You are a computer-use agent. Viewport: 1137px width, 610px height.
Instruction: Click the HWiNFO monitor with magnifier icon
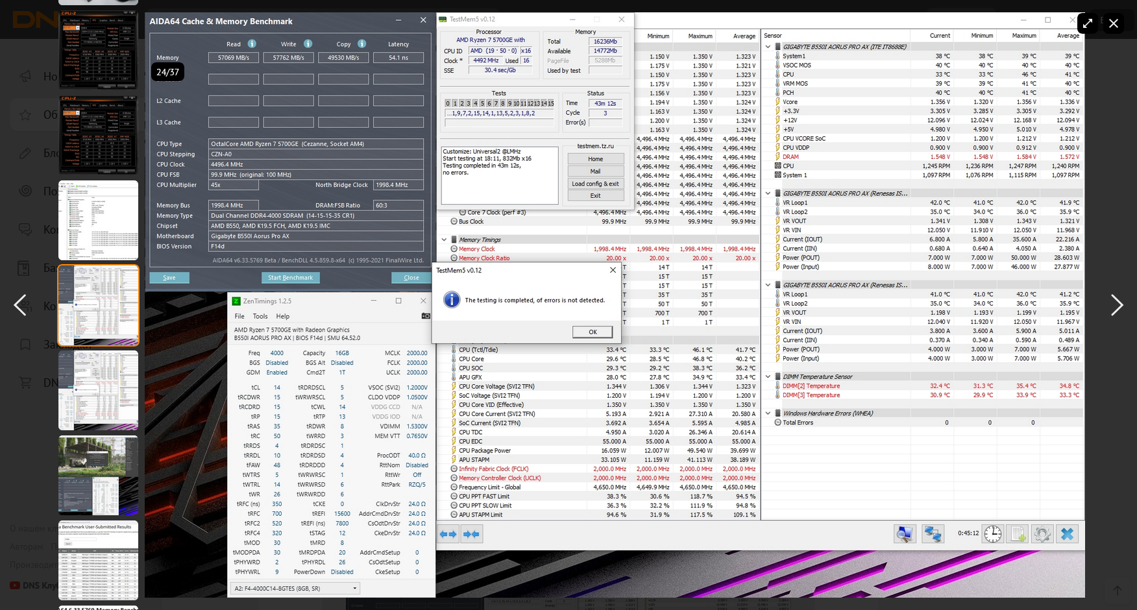pos(905,534)
